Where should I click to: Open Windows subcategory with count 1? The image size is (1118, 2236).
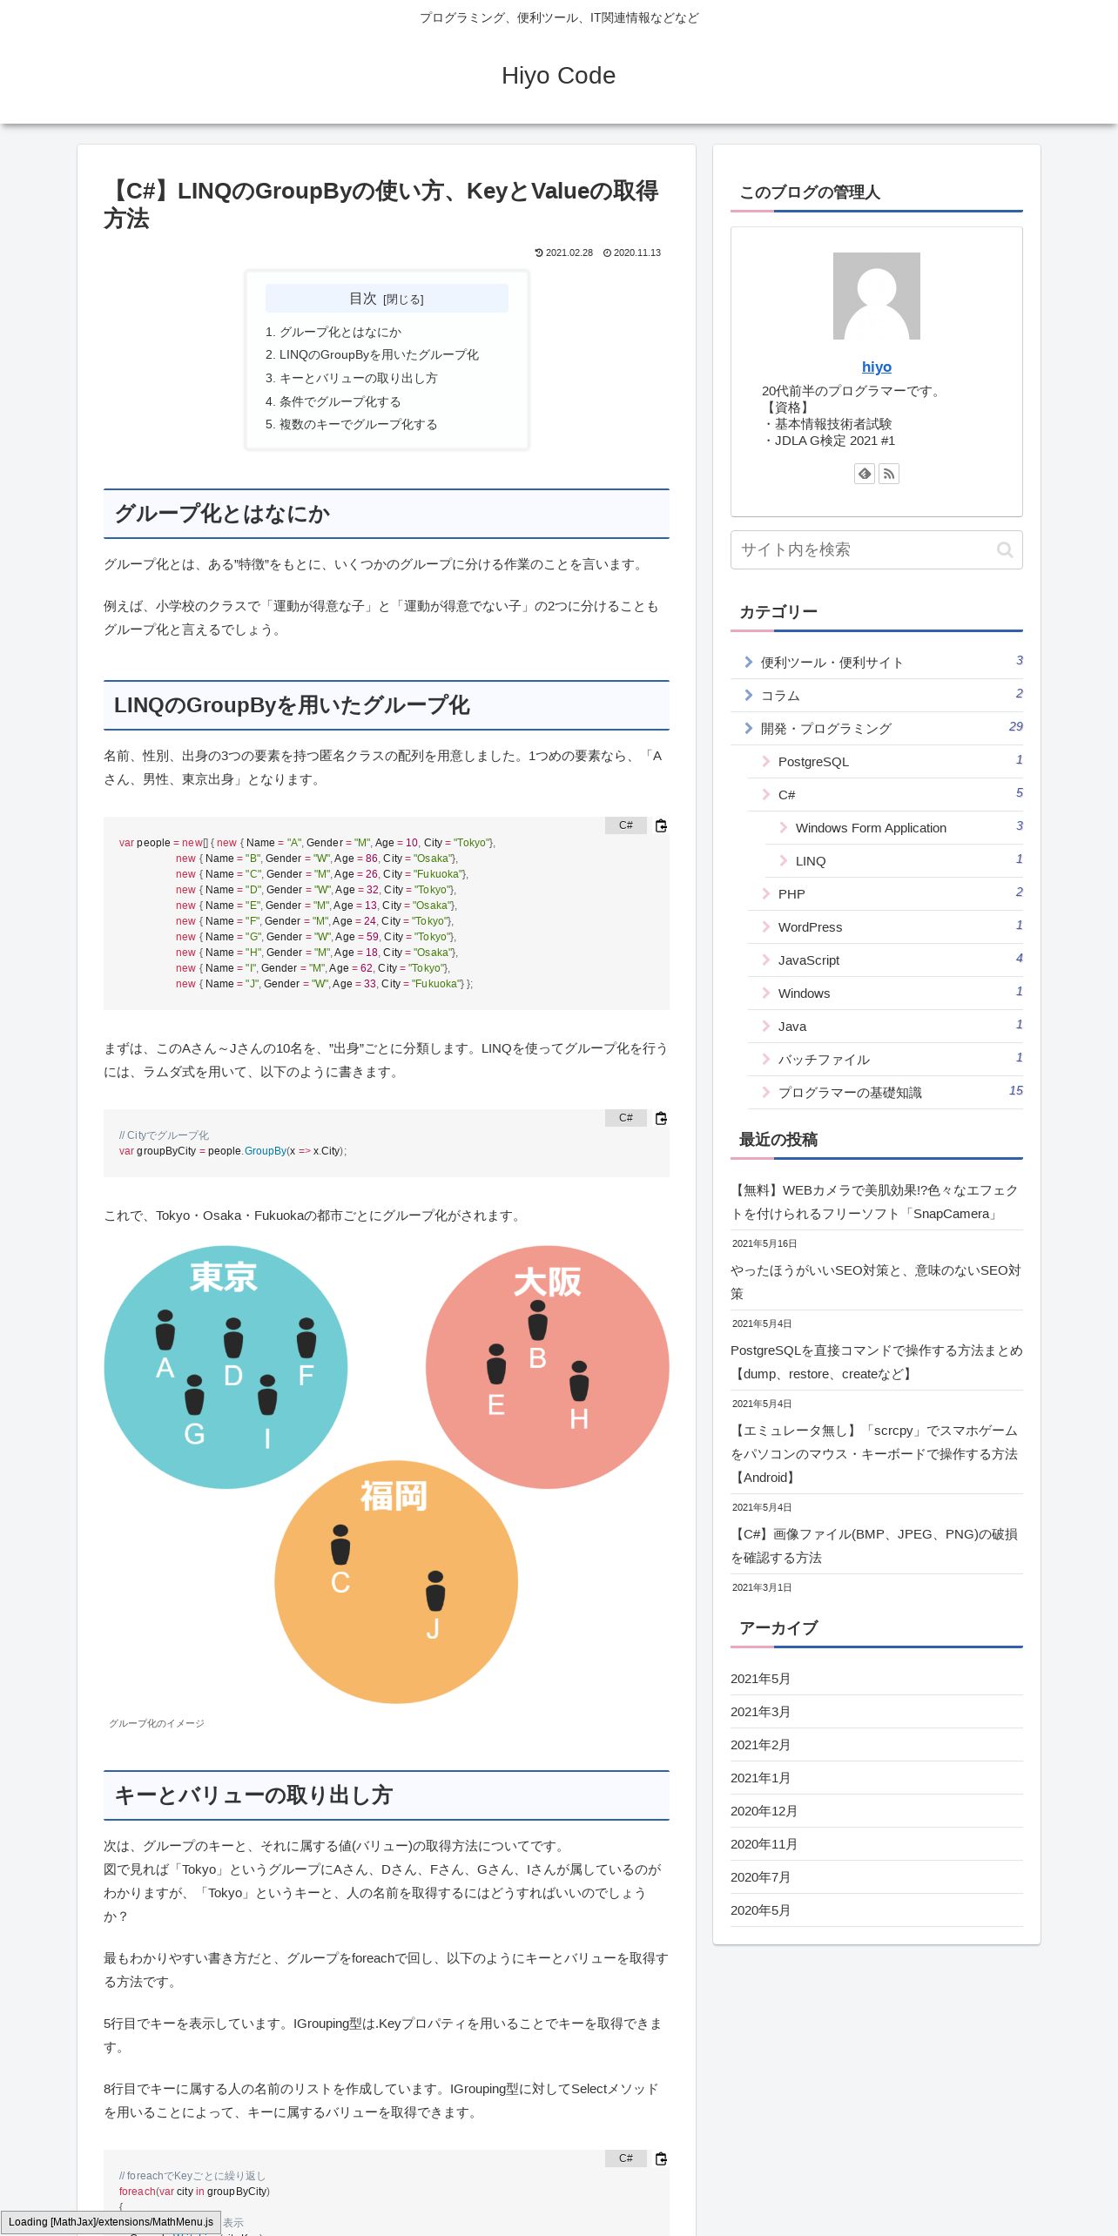886,993
